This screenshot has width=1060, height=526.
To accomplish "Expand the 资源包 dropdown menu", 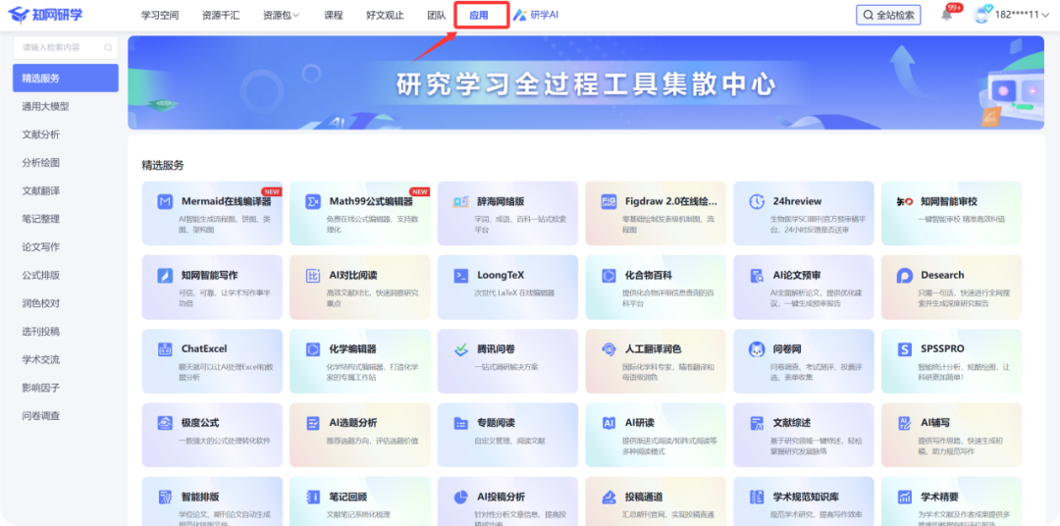I will pos(281,16).
